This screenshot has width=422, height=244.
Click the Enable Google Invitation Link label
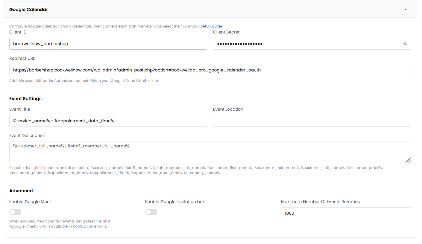[x=175, y=202]
